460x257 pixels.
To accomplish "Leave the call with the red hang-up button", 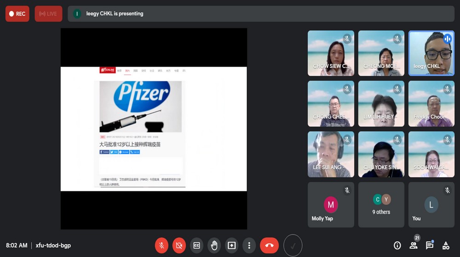I will pos(269,245).
